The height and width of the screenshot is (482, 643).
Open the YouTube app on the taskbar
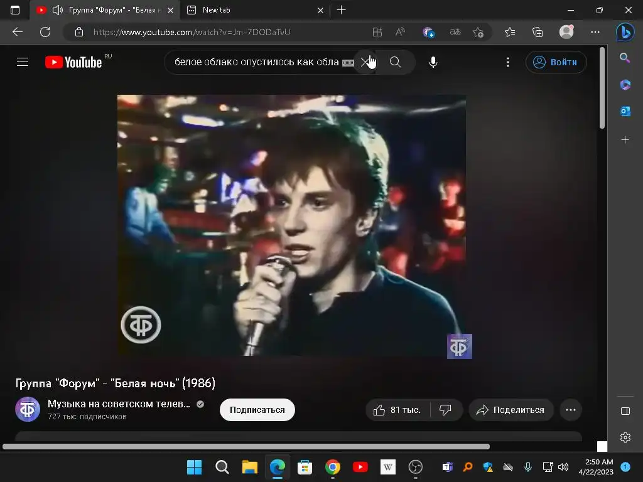click(360, 467)
